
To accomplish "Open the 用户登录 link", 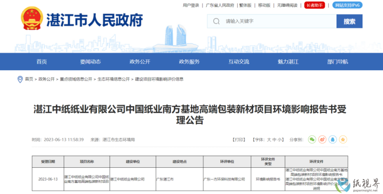I will tap(191, 5).
